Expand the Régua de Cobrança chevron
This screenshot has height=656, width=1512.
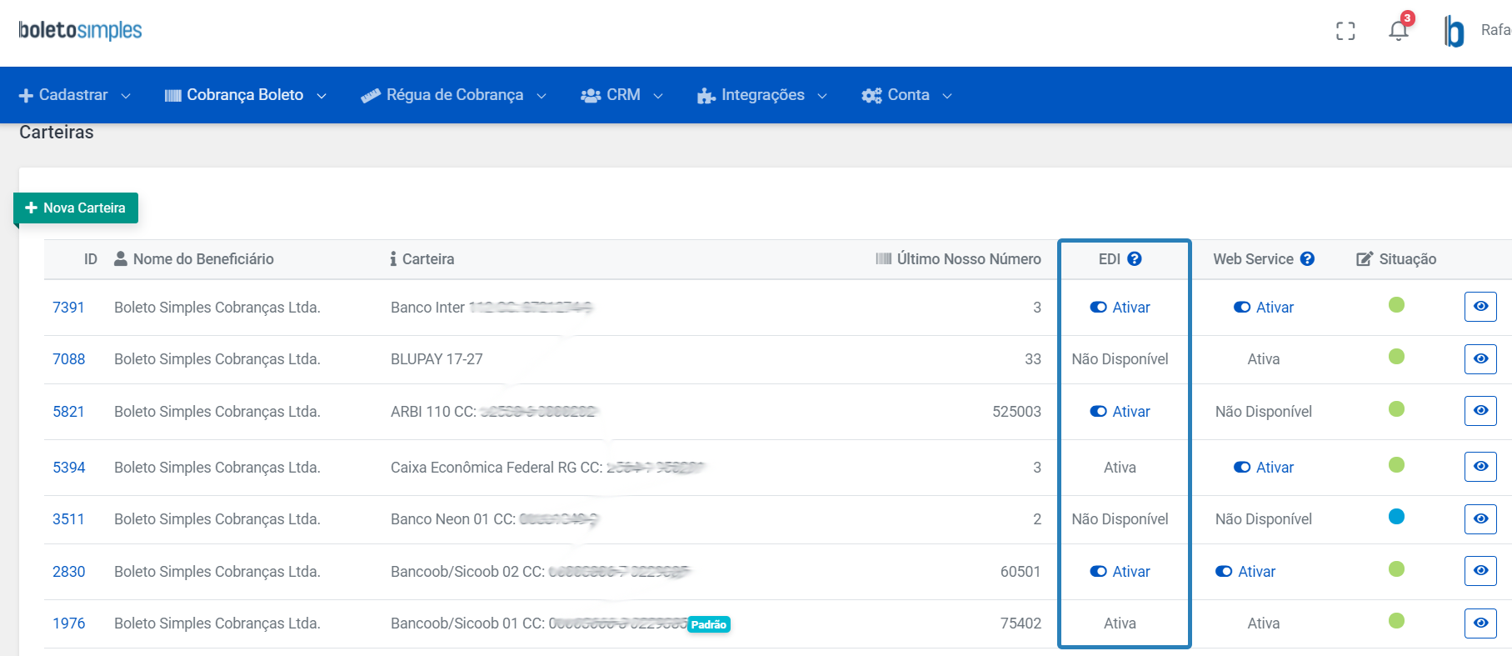click(x=541, y=96)
